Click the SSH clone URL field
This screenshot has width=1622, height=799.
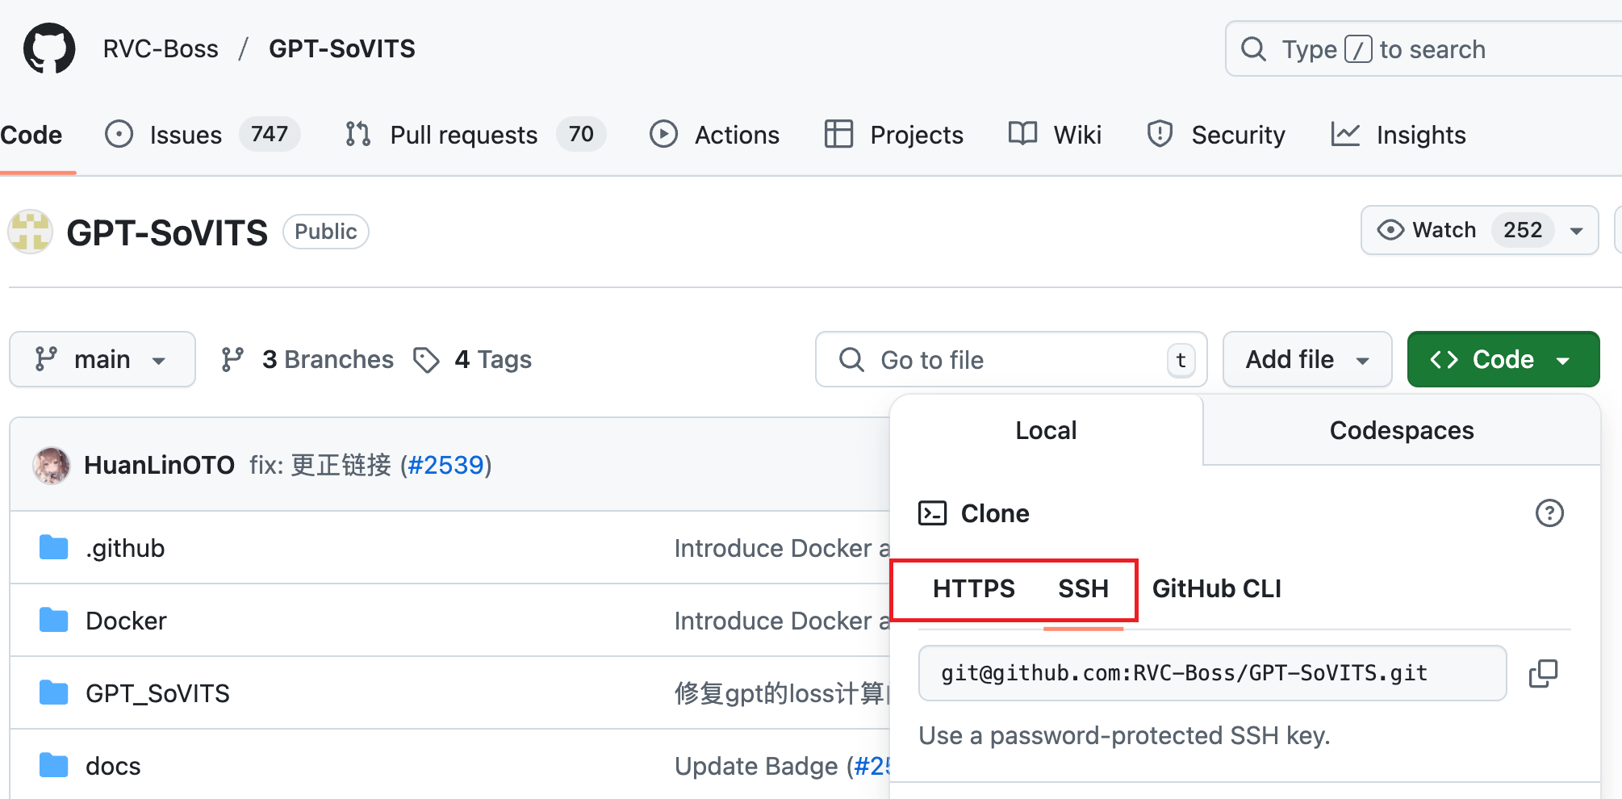(x=1212, y=673)
